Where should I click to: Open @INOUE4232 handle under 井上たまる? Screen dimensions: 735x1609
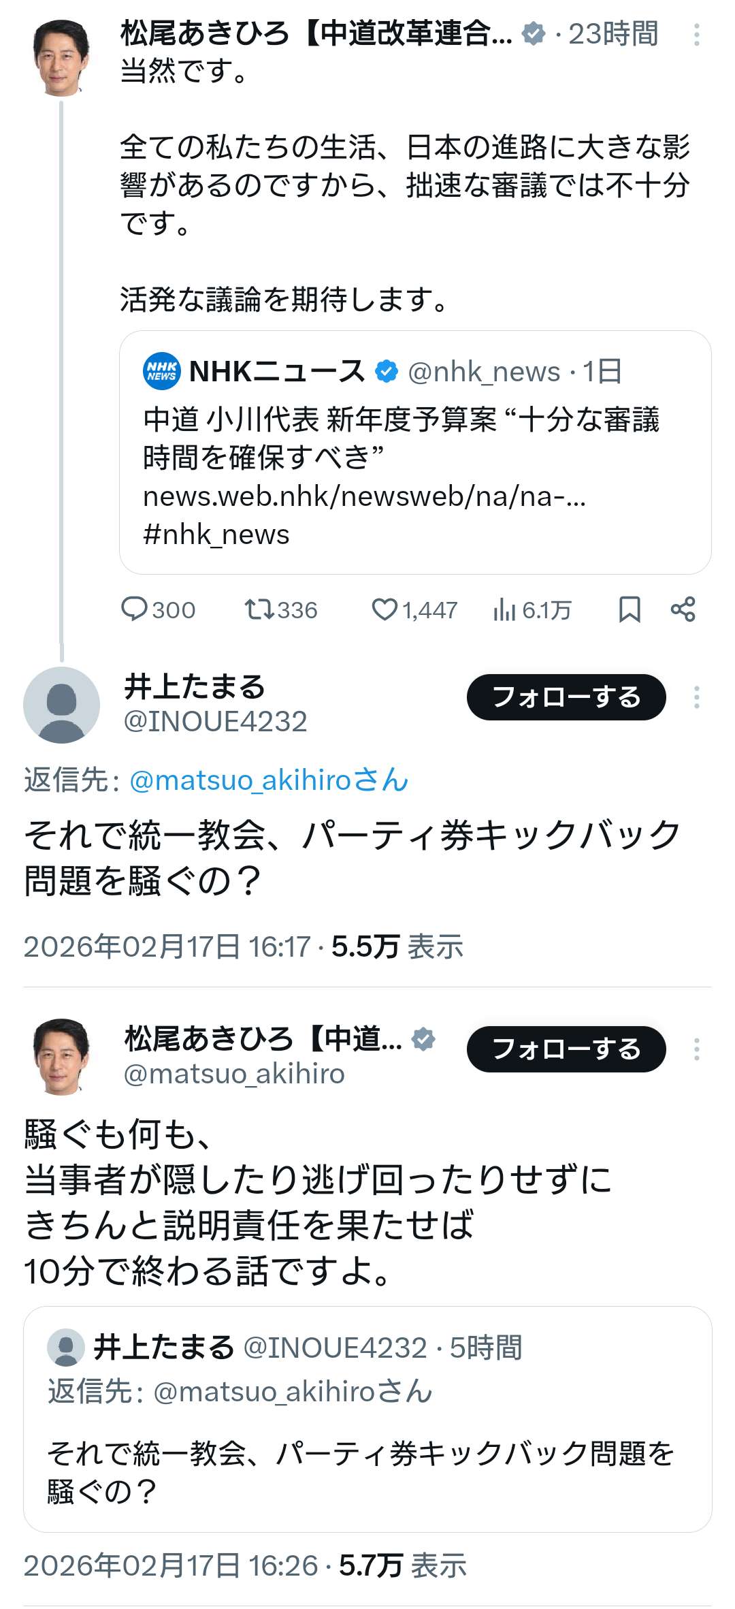point(215,722)
